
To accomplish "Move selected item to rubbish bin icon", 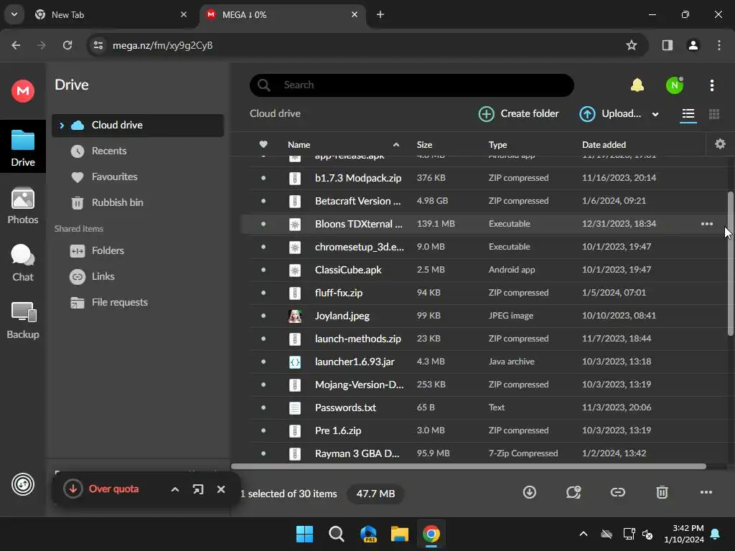I will [x=661, y=492].
